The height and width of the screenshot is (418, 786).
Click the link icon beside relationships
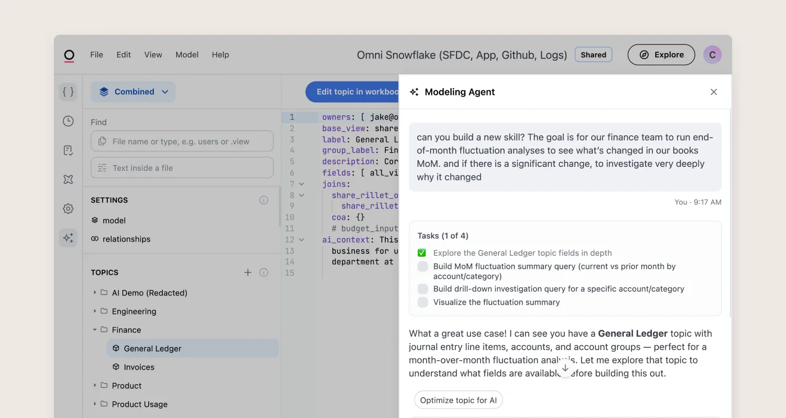tap(95, 239)
